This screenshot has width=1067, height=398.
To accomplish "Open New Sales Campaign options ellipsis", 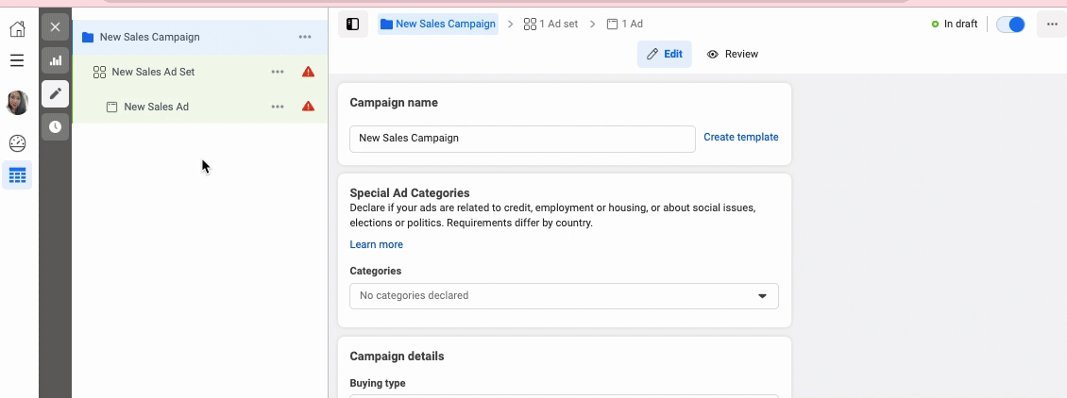I will click(x=304, y=37).
